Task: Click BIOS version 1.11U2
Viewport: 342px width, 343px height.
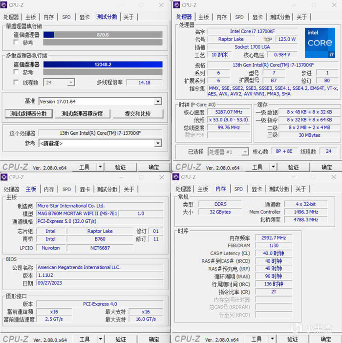Action: point(100,275)
